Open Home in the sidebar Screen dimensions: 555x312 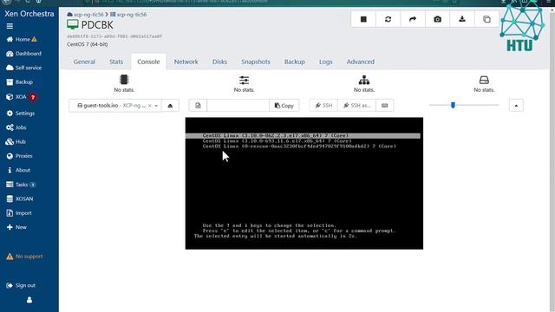(x=22, y=39)
